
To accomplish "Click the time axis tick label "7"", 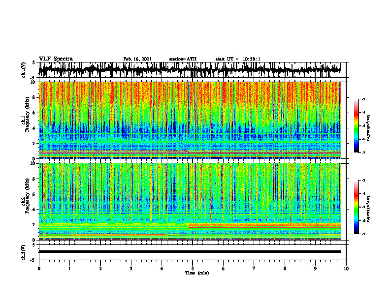I will [254, 269].
